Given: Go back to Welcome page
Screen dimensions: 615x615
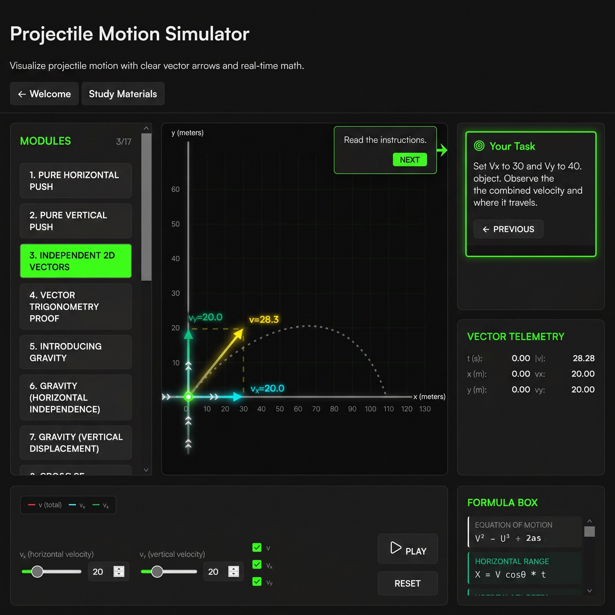Looking at the screenshot, I should 44,94.
